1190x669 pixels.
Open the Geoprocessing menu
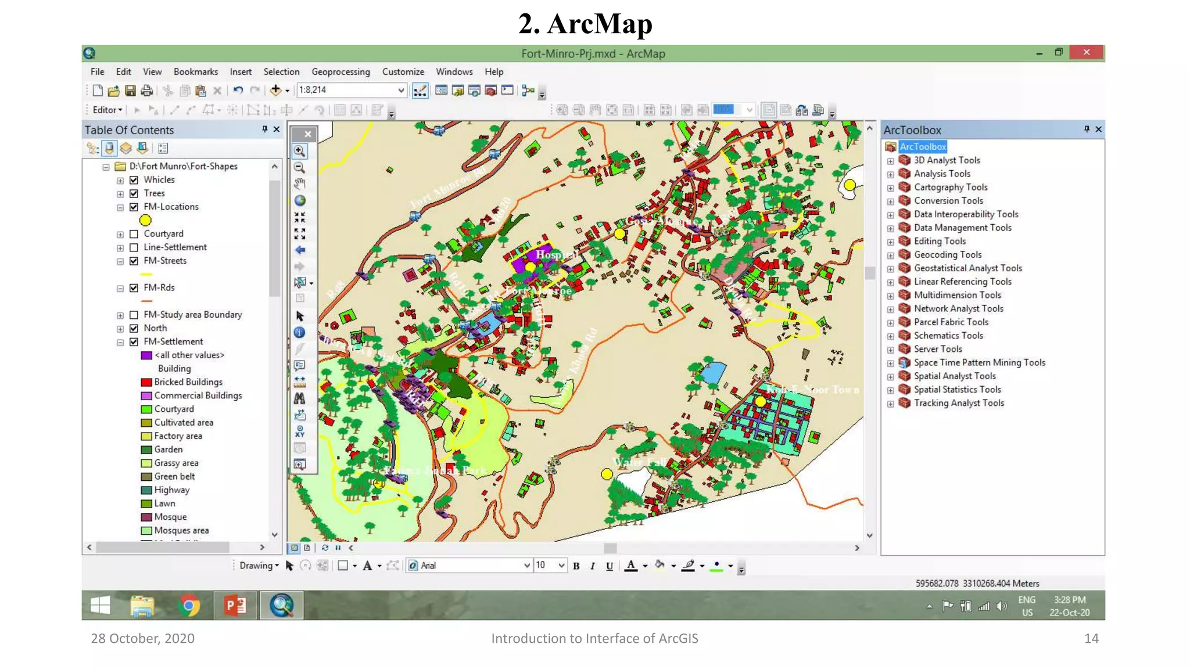click(341, 72)
